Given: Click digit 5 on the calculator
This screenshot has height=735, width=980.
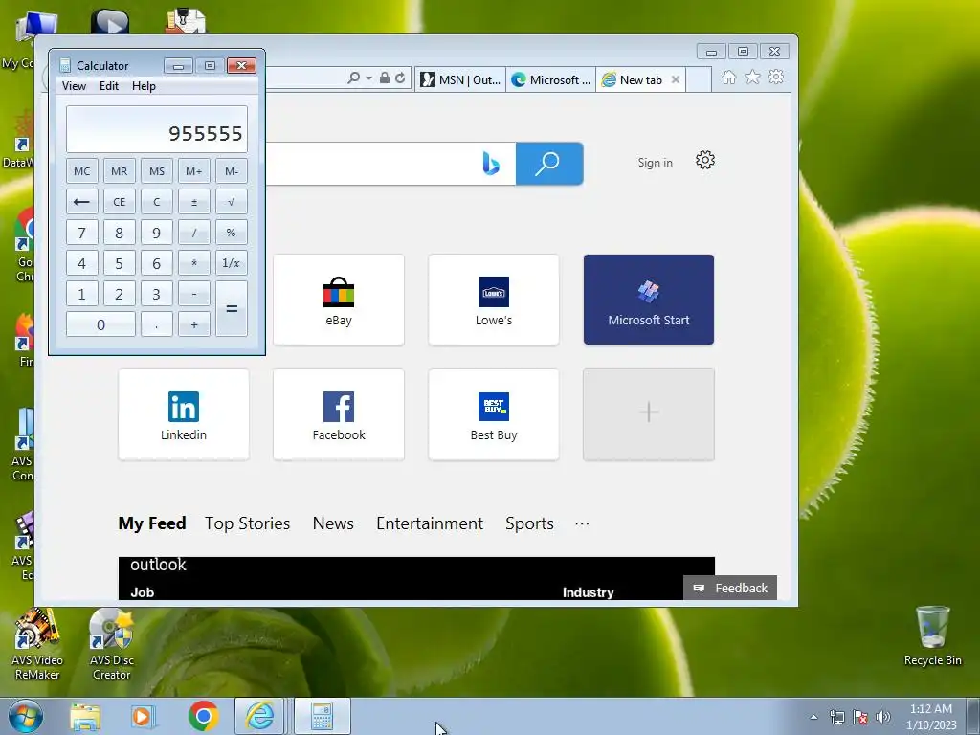Looking at the screenshot, I should (x=120, y=263).
